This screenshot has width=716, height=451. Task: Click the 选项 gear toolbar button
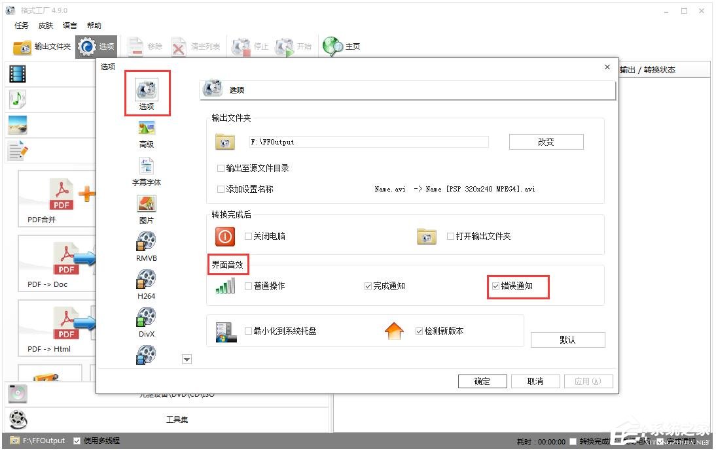[x=96, y=46]
